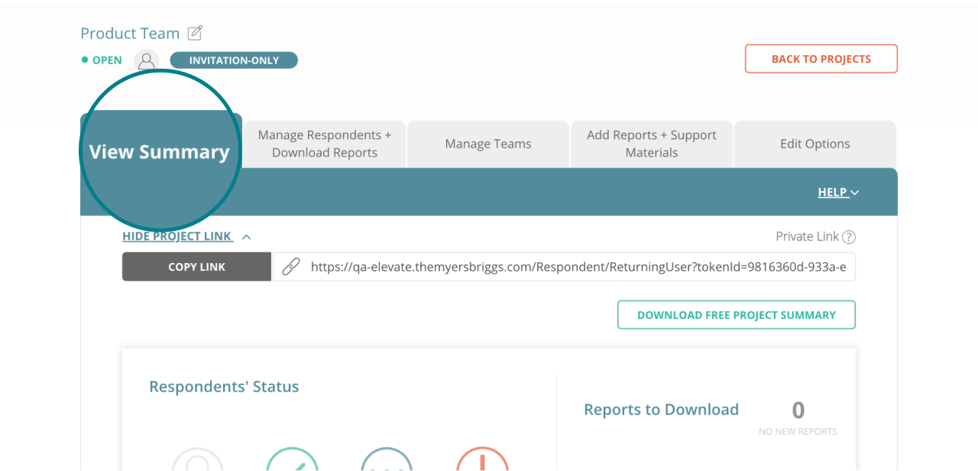Viewport: 978px width, 471px height.
Task: Go to Add Reports + Support Materials tab
Action: (652, 144)
